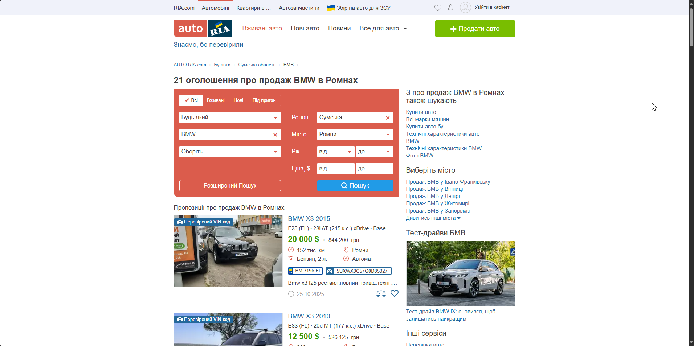Viewport: 694px width, 346px height.
Task: Open the year 'до' dropdown
Action: (x=375, y=152)
